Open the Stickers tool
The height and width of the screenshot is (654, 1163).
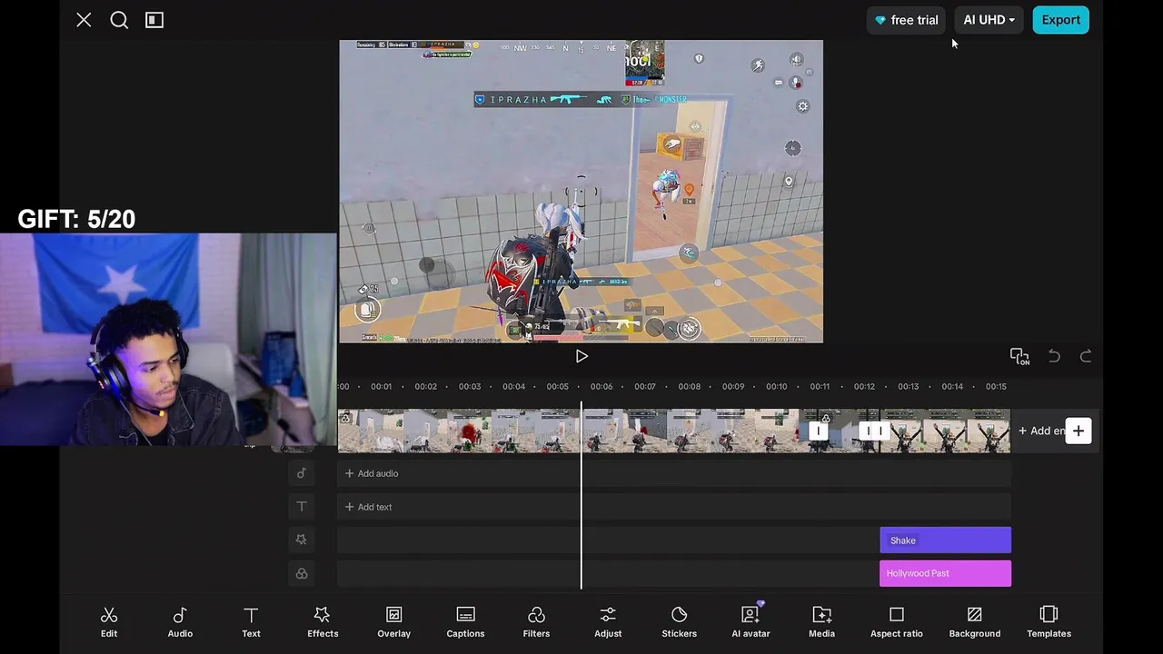coord(679,622)
